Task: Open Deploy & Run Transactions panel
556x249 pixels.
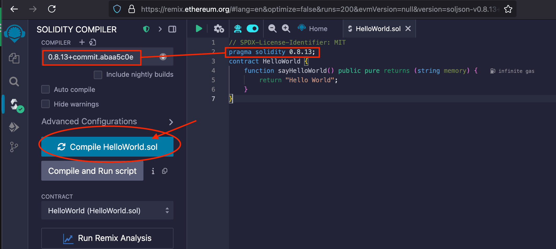Action: 14,127
